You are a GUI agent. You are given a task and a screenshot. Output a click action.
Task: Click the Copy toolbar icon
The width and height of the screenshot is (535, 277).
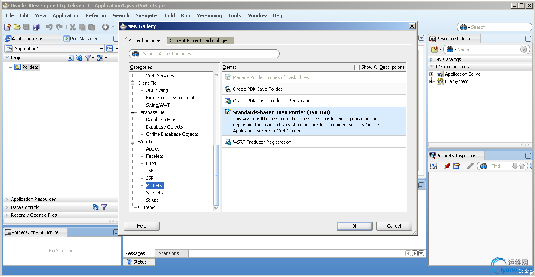pos(82,27)
